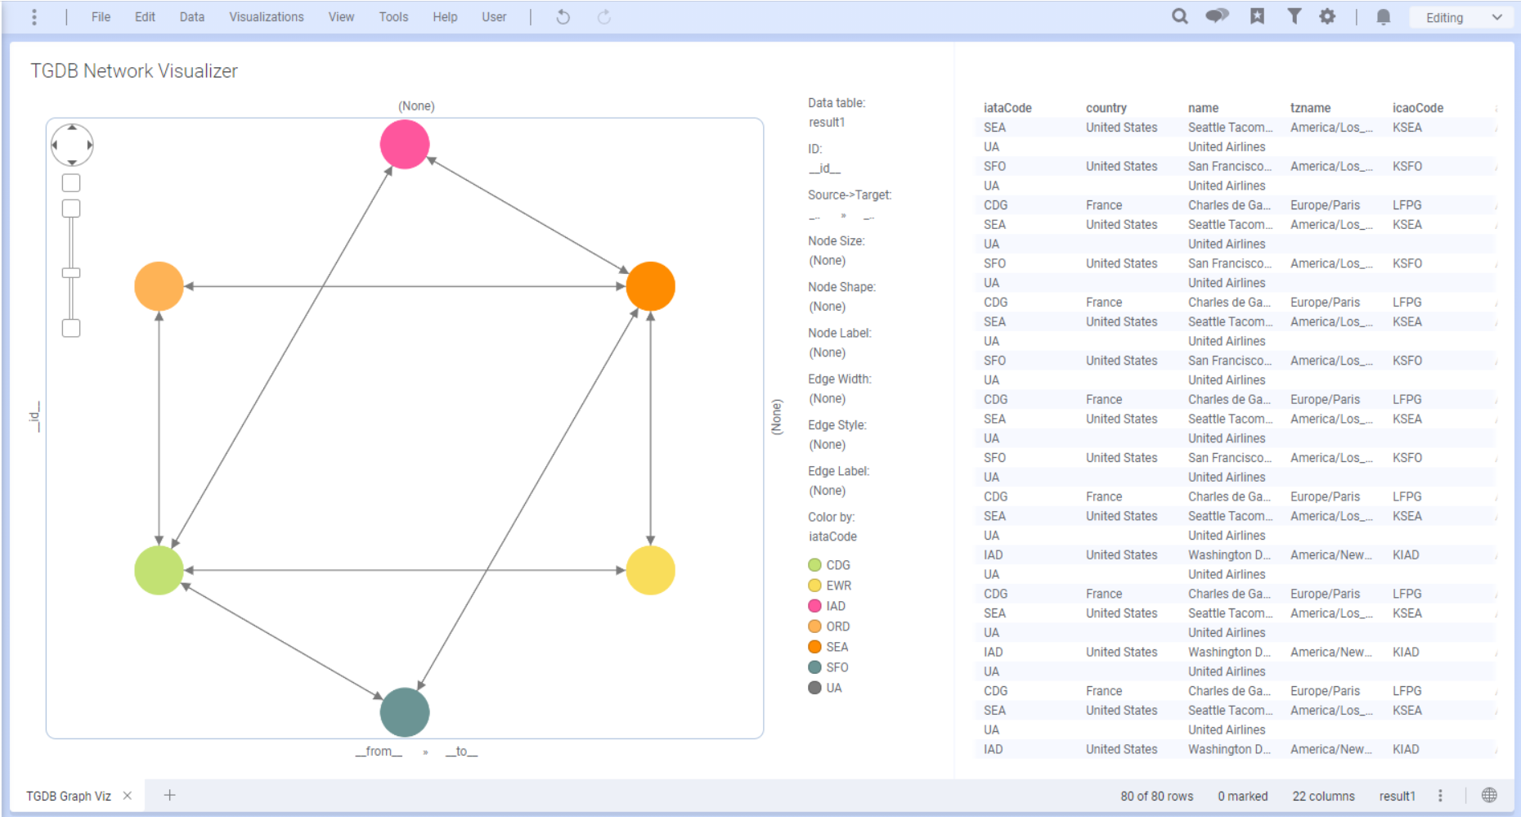Open the User menu
The image size is (1521, 817).
[x=494, y=17]
